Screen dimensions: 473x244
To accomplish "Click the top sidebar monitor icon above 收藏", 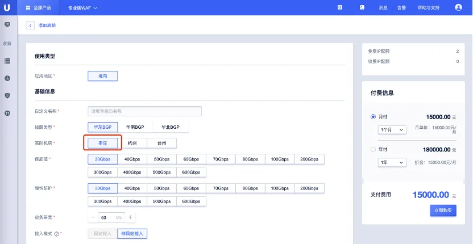I will pyautogui.click(x=7, y=25).
